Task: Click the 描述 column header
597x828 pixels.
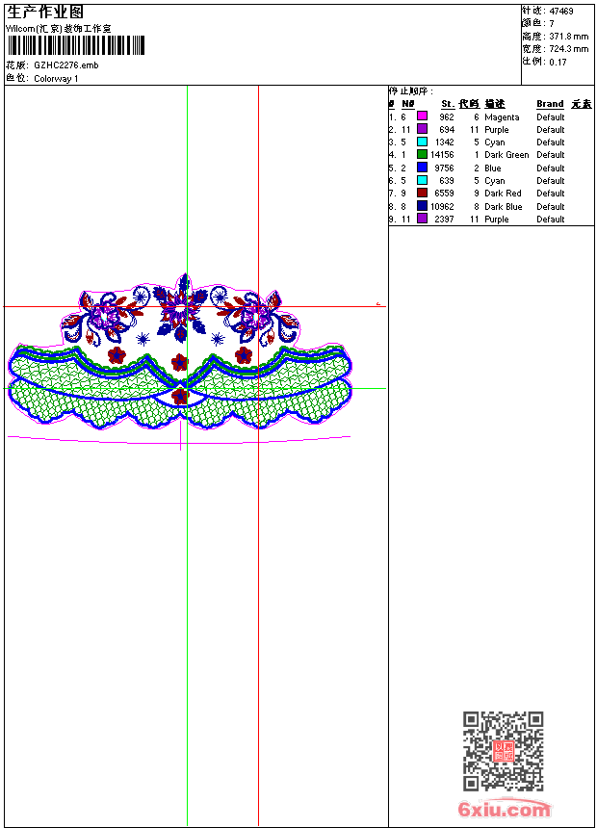Action: click(495, 104)
